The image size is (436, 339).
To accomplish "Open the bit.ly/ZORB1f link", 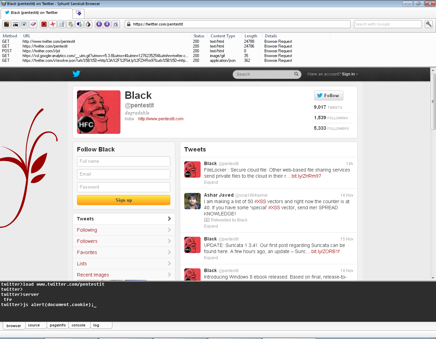I will (325, 251).
